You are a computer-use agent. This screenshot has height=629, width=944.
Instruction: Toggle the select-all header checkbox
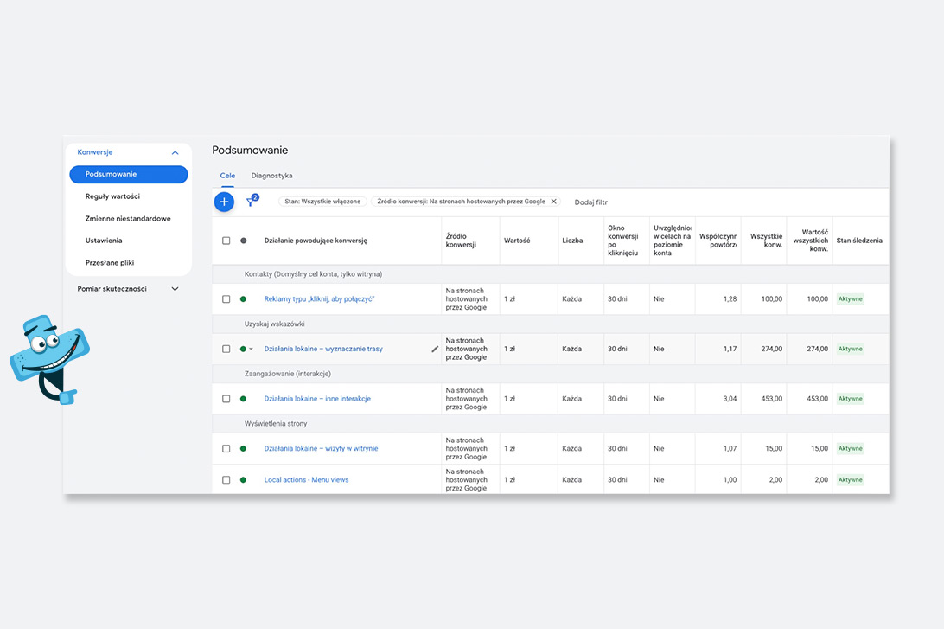pos(226,241)
